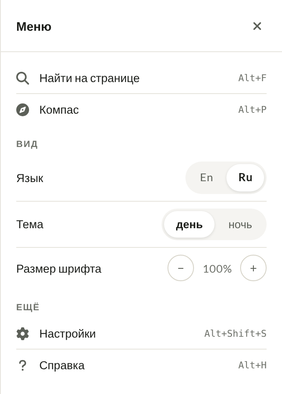Open Найти на странице menu item
This screenshot has height=394, width=282.
[x=141, y=78]
